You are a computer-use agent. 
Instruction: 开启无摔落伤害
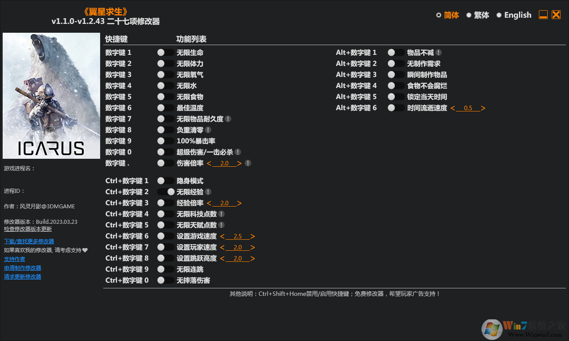click(165, 280)
